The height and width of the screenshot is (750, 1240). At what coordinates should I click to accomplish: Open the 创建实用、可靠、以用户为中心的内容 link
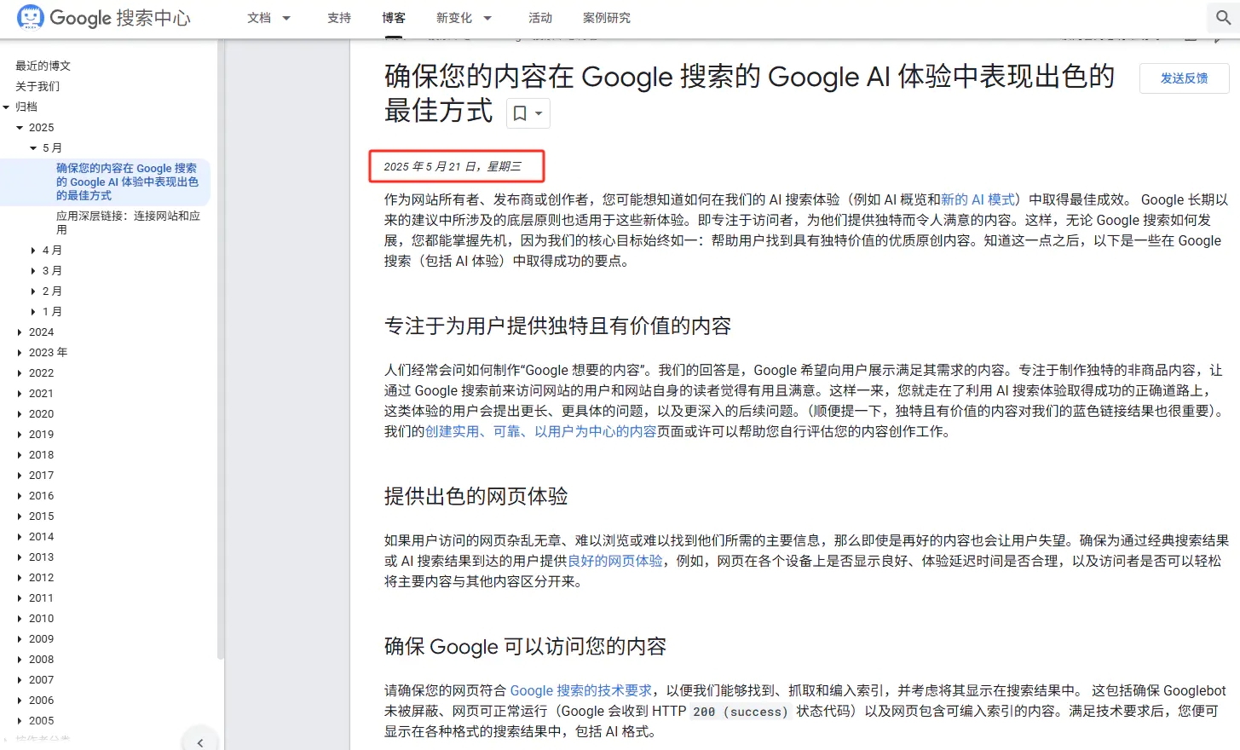pos(541,431)
